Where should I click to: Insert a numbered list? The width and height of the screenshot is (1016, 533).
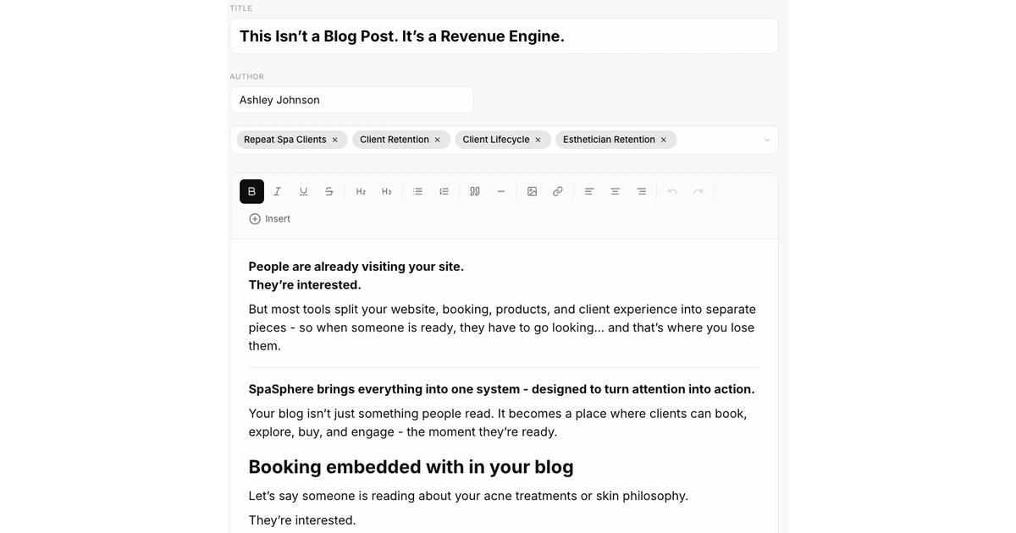click(444, 192)
